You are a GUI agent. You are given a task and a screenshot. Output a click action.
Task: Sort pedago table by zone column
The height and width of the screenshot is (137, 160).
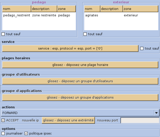click(67, 9)
